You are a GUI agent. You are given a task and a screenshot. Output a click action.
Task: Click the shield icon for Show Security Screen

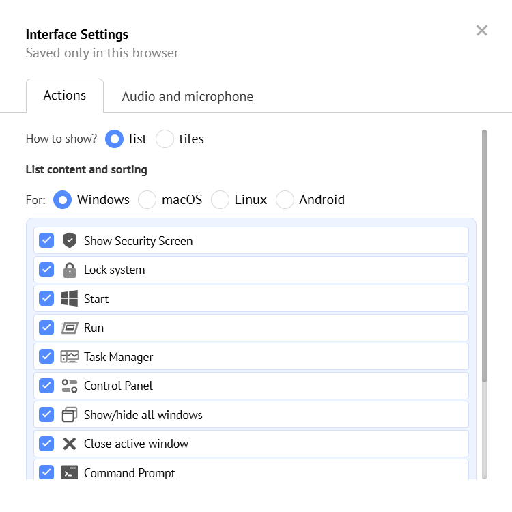(70, 240)
